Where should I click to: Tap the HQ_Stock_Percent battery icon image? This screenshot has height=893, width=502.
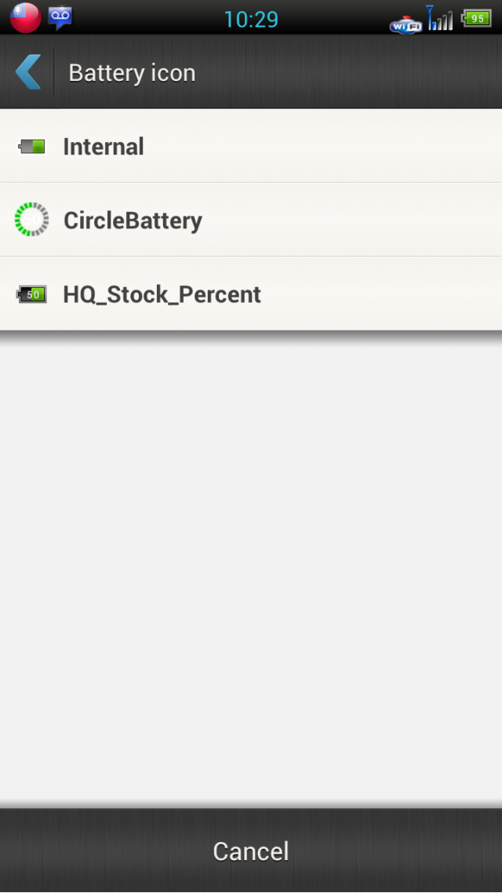click(x=31, y=294)
